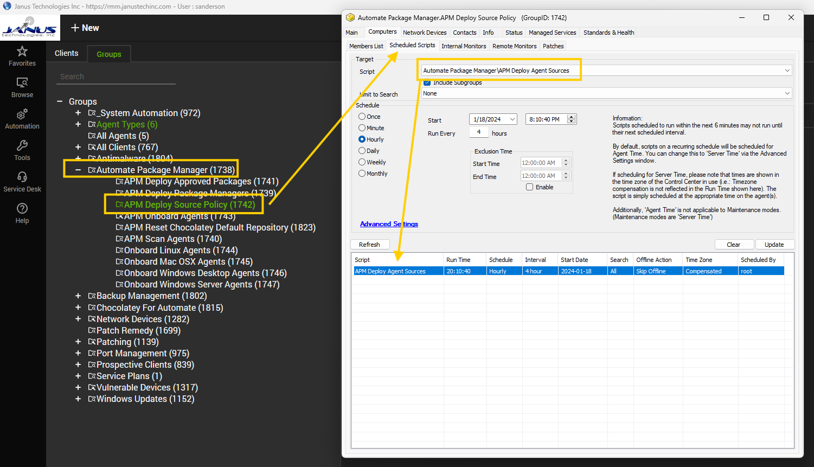Click the folder icon of All Clients group
Image resolution: width=814 pixels, height=467 pixels.
click(x=92, y=148)
